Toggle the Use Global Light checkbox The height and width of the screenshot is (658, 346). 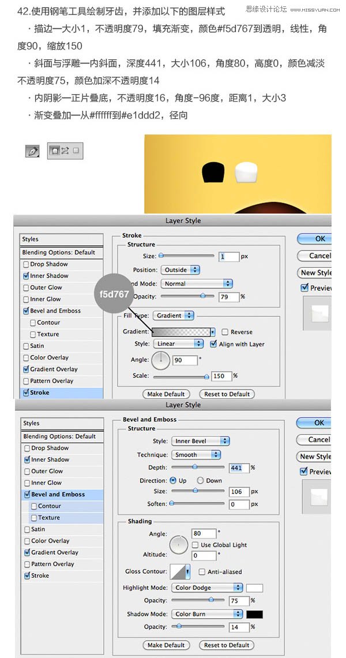[x=195, y=545]
